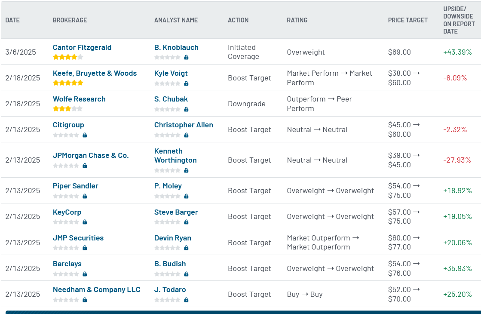Click the BROKERAGE column header
Screen dimensions: 481x314
pos(70,20)
